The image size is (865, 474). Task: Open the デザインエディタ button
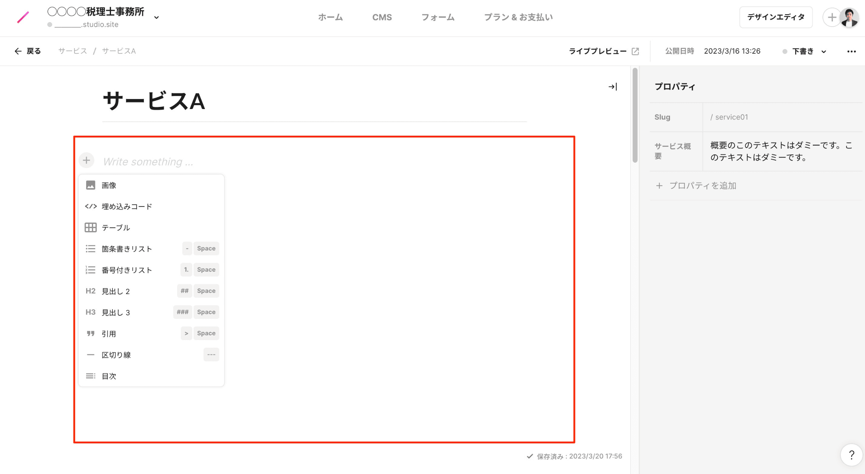tap(776, 17)
